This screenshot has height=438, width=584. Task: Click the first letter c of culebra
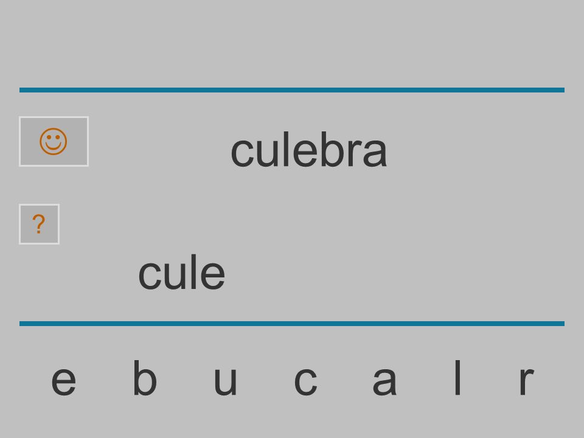click(x=242, y=153)
